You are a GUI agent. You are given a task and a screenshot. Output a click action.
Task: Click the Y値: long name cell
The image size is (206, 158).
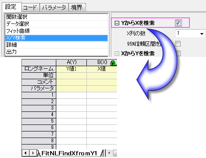pyautogui.click(x=72, y=69)
